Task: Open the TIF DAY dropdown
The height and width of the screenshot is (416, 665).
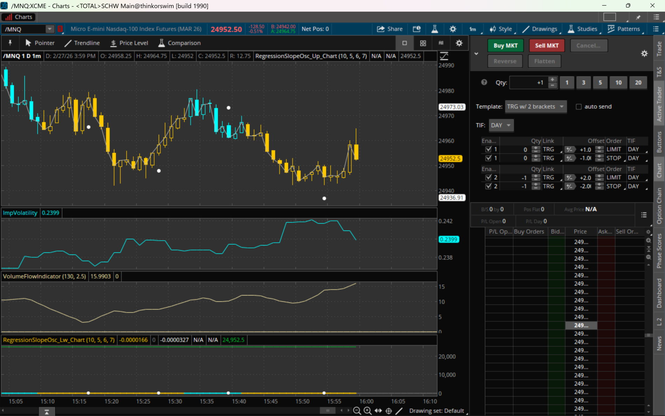Action: pos(501,125)
